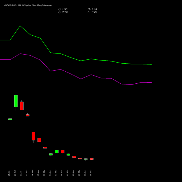
Task: Click the chart title text starting with BANKBARODA
Action: tap(28, 5)
